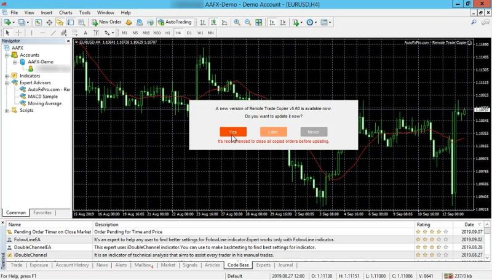Image resolution: width=492 pixels, height=280 pixels.
Task: Switch to the Account History tab
Action: tap(72, 265)
